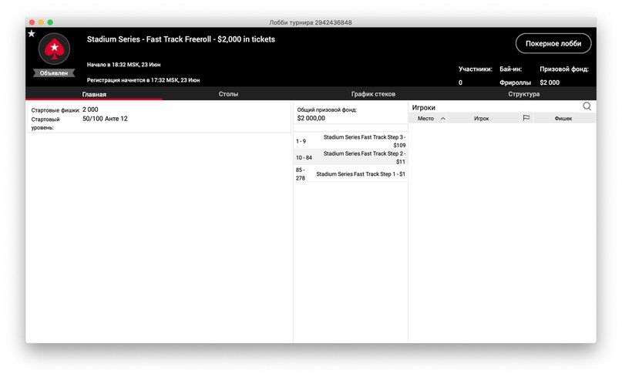Click the Объявлен status badge
This screenshot has height=377, width=622.
pos(54,73)
